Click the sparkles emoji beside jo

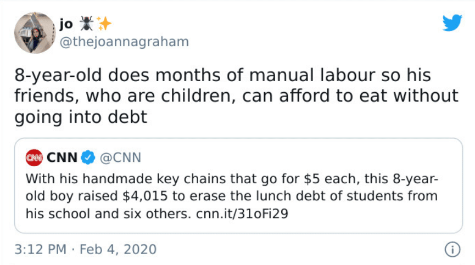click(x=104, y=24)
